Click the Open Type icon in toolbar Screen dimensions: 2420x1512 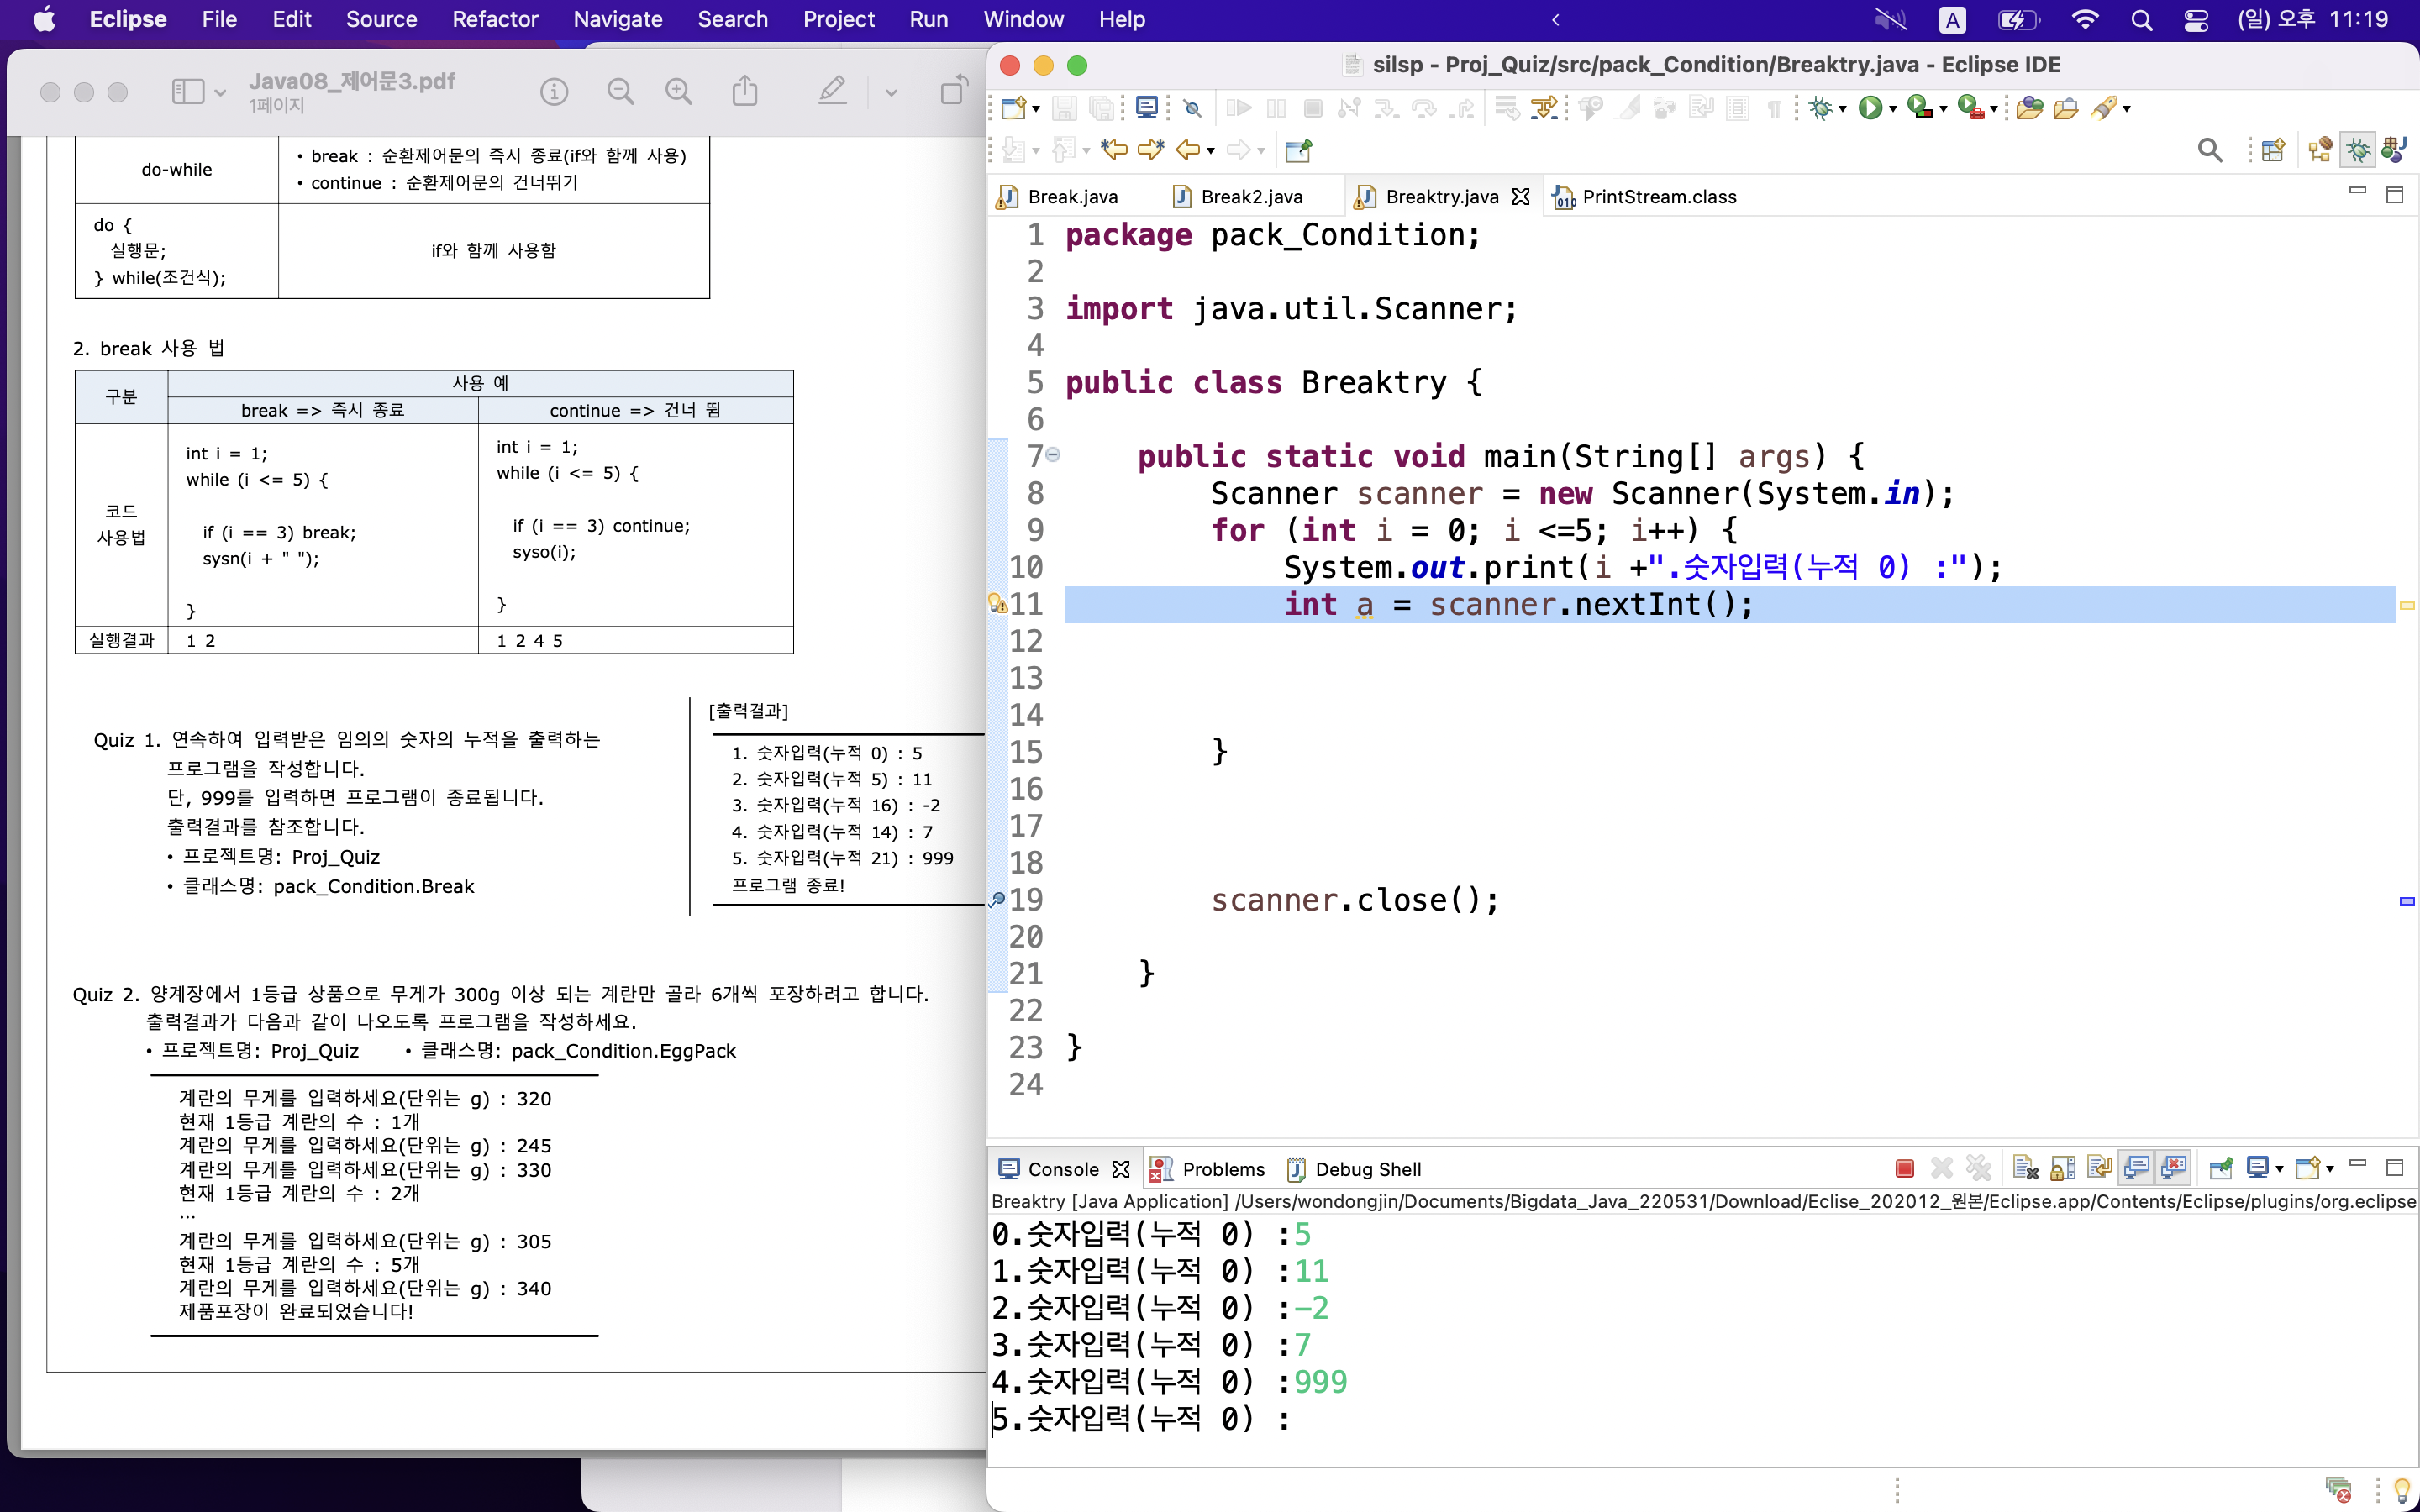tap(2029, 108)
